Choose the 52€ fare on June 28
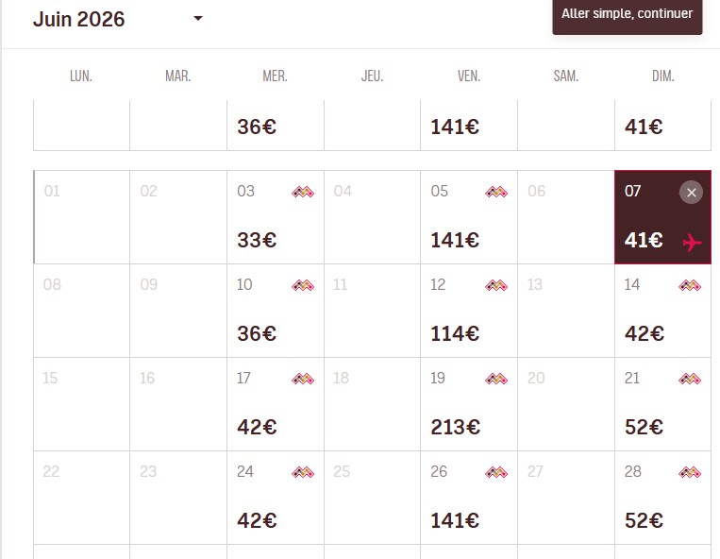The image size is (720, 559). point(644,520)
